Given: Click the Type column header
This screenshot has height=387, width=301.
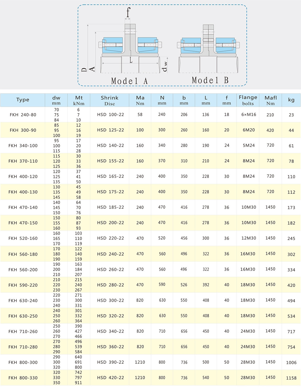Looking at the screenshot, I should (x=23, y=100).
